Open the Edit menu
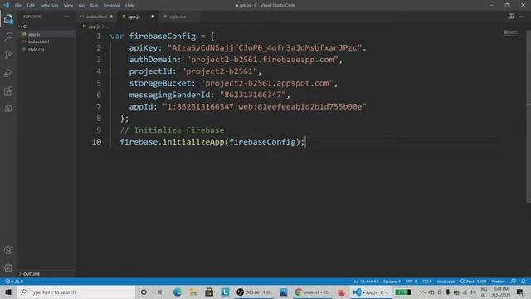Image resolution: width=531 pixels, height=299 pixels. pyautogui.click(x=31, y=6)
